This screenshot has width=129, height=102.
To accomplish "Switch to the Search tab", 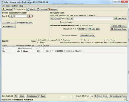I will [x=31, y=9].
